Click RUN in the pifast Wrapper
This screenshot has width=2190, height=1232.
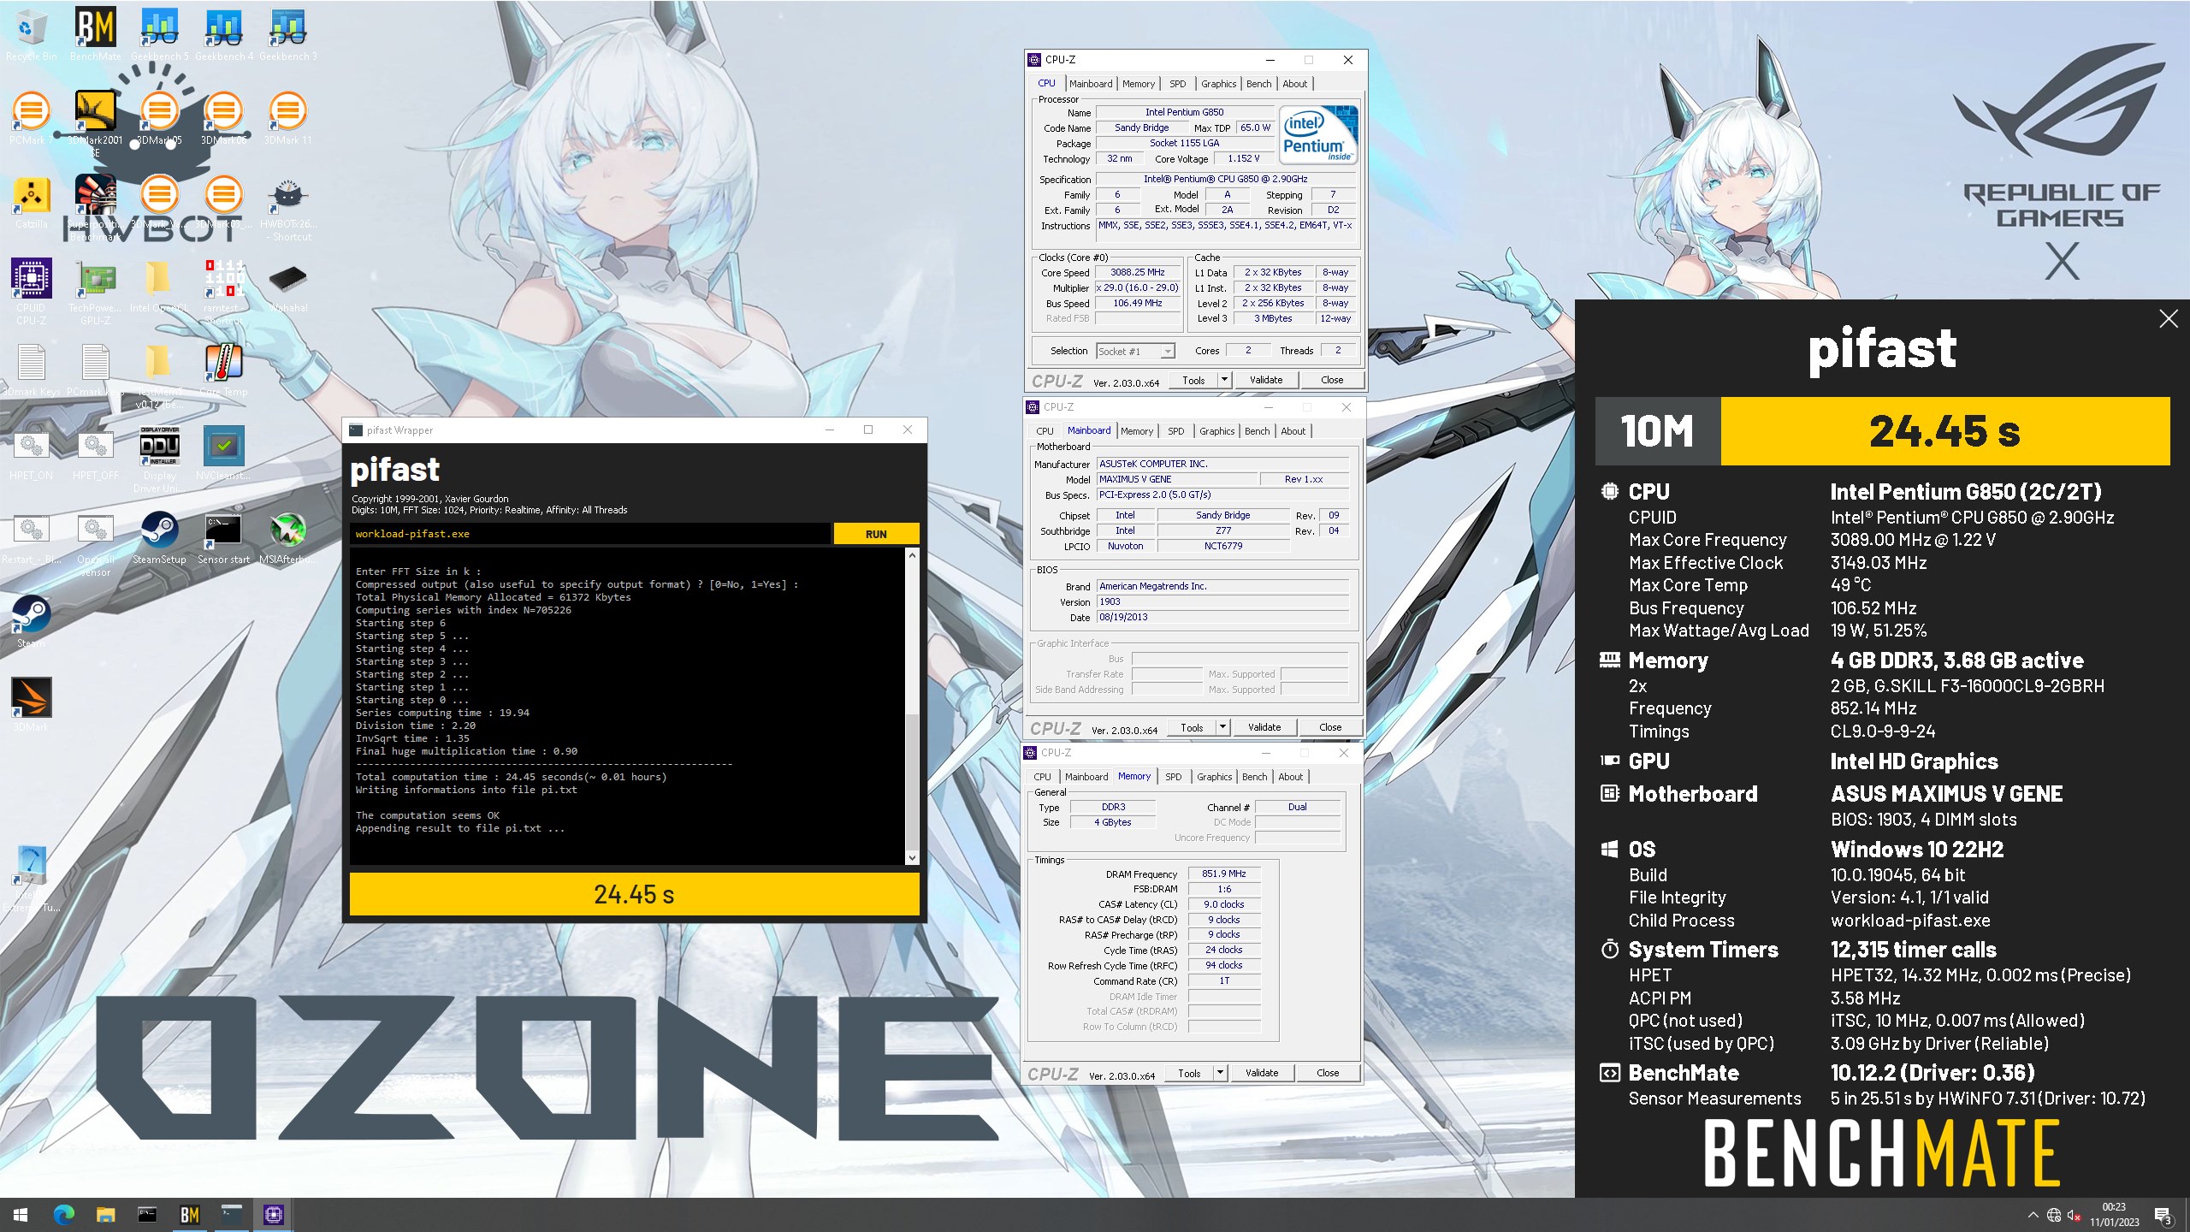[x=876, y=534]
